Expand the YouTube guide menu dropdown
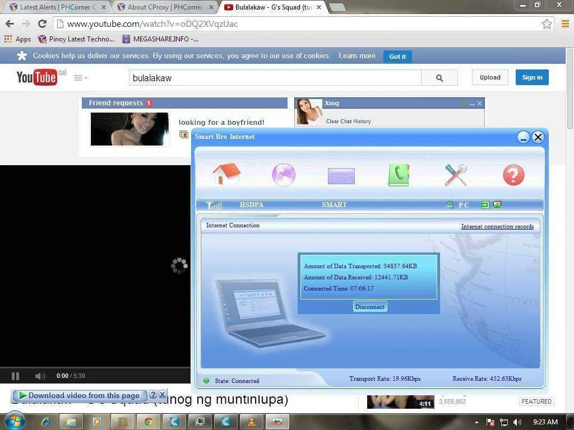This screenshot has width=574, height=430. (81, 77)
